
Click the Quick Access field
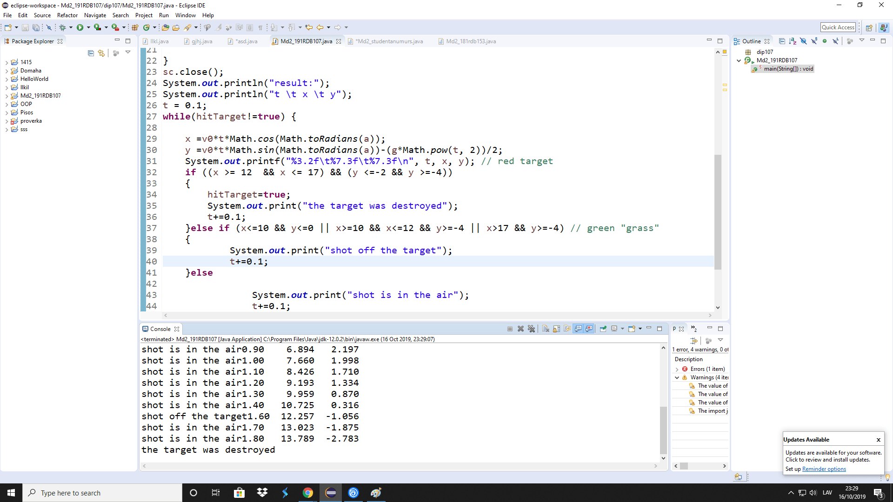click(x=838, y=27)
